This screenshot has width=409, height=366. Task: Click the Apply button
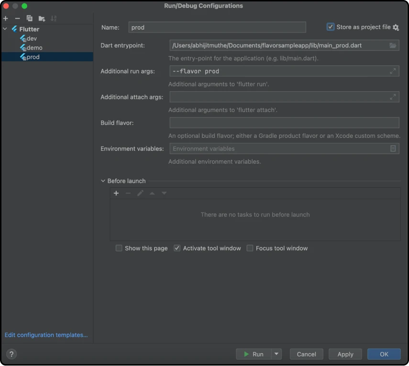[x=345, y=354]
